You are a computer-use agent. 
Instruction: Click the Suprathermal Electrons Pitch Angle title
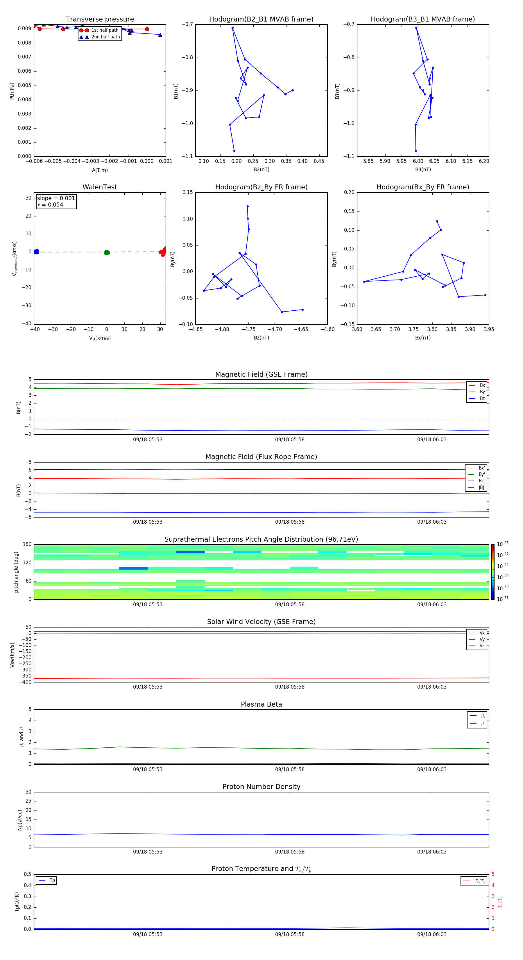(261, 540)
